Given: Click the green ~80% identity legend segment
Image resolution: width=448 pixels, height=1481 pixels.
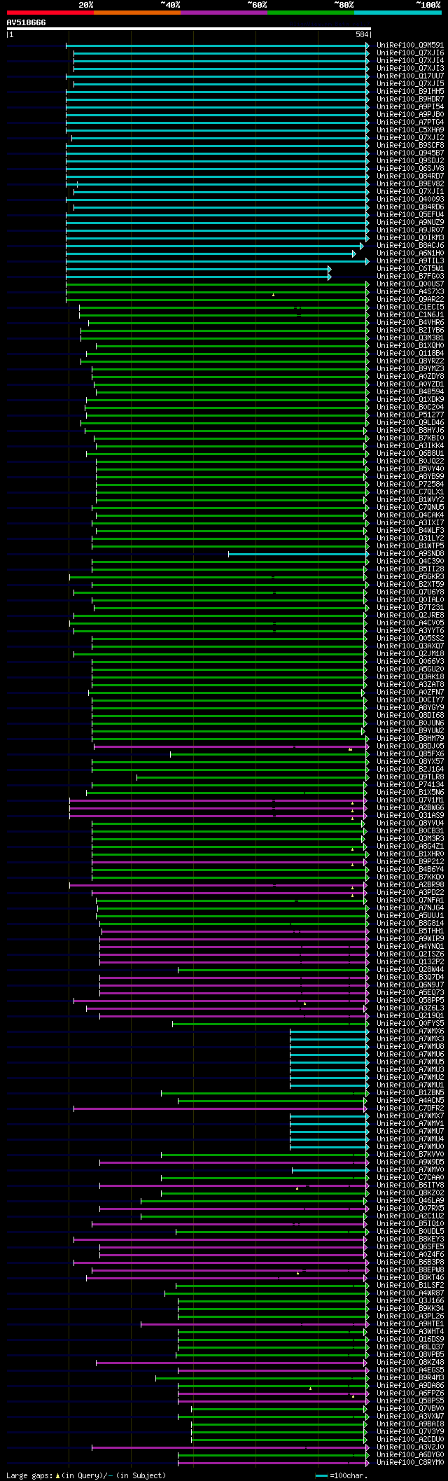Looking at the screenshot, I should pyautogui.click(x=311, y=13).
